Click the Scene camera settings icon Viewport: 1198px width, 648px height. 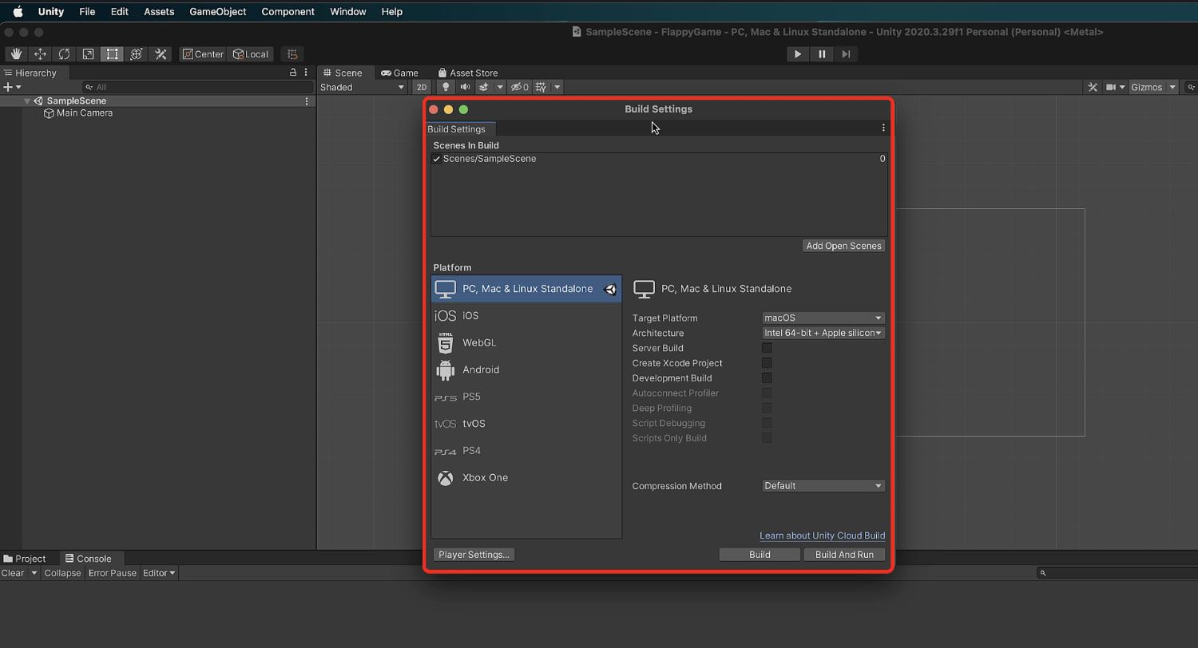1111,87
